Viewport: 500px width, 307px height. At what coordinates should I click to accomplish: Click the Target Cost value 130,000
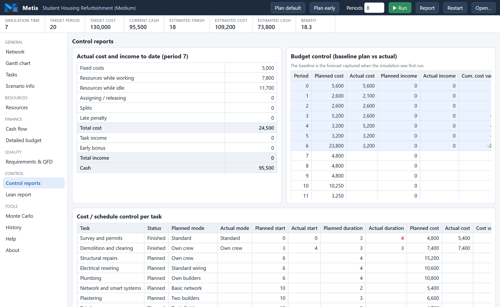click(x=100, y=27)
